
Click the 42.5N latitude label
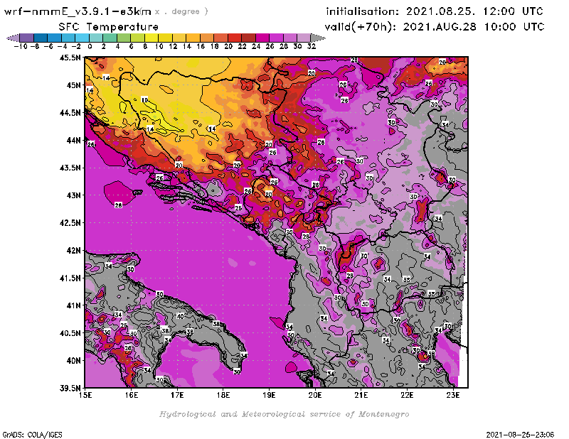point(70,223)
